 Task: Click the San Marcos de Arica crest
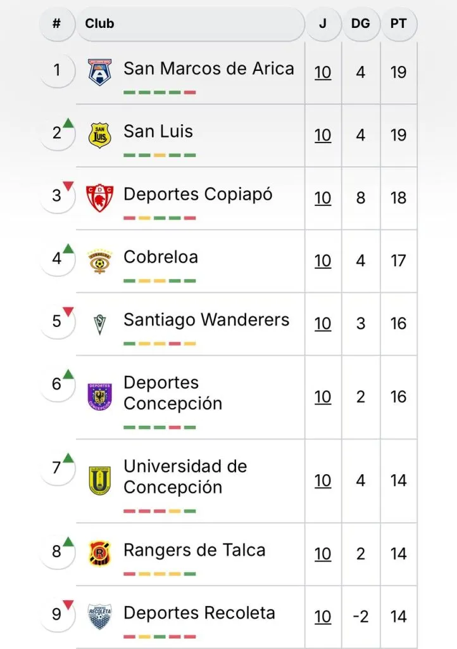click(100, 72)
